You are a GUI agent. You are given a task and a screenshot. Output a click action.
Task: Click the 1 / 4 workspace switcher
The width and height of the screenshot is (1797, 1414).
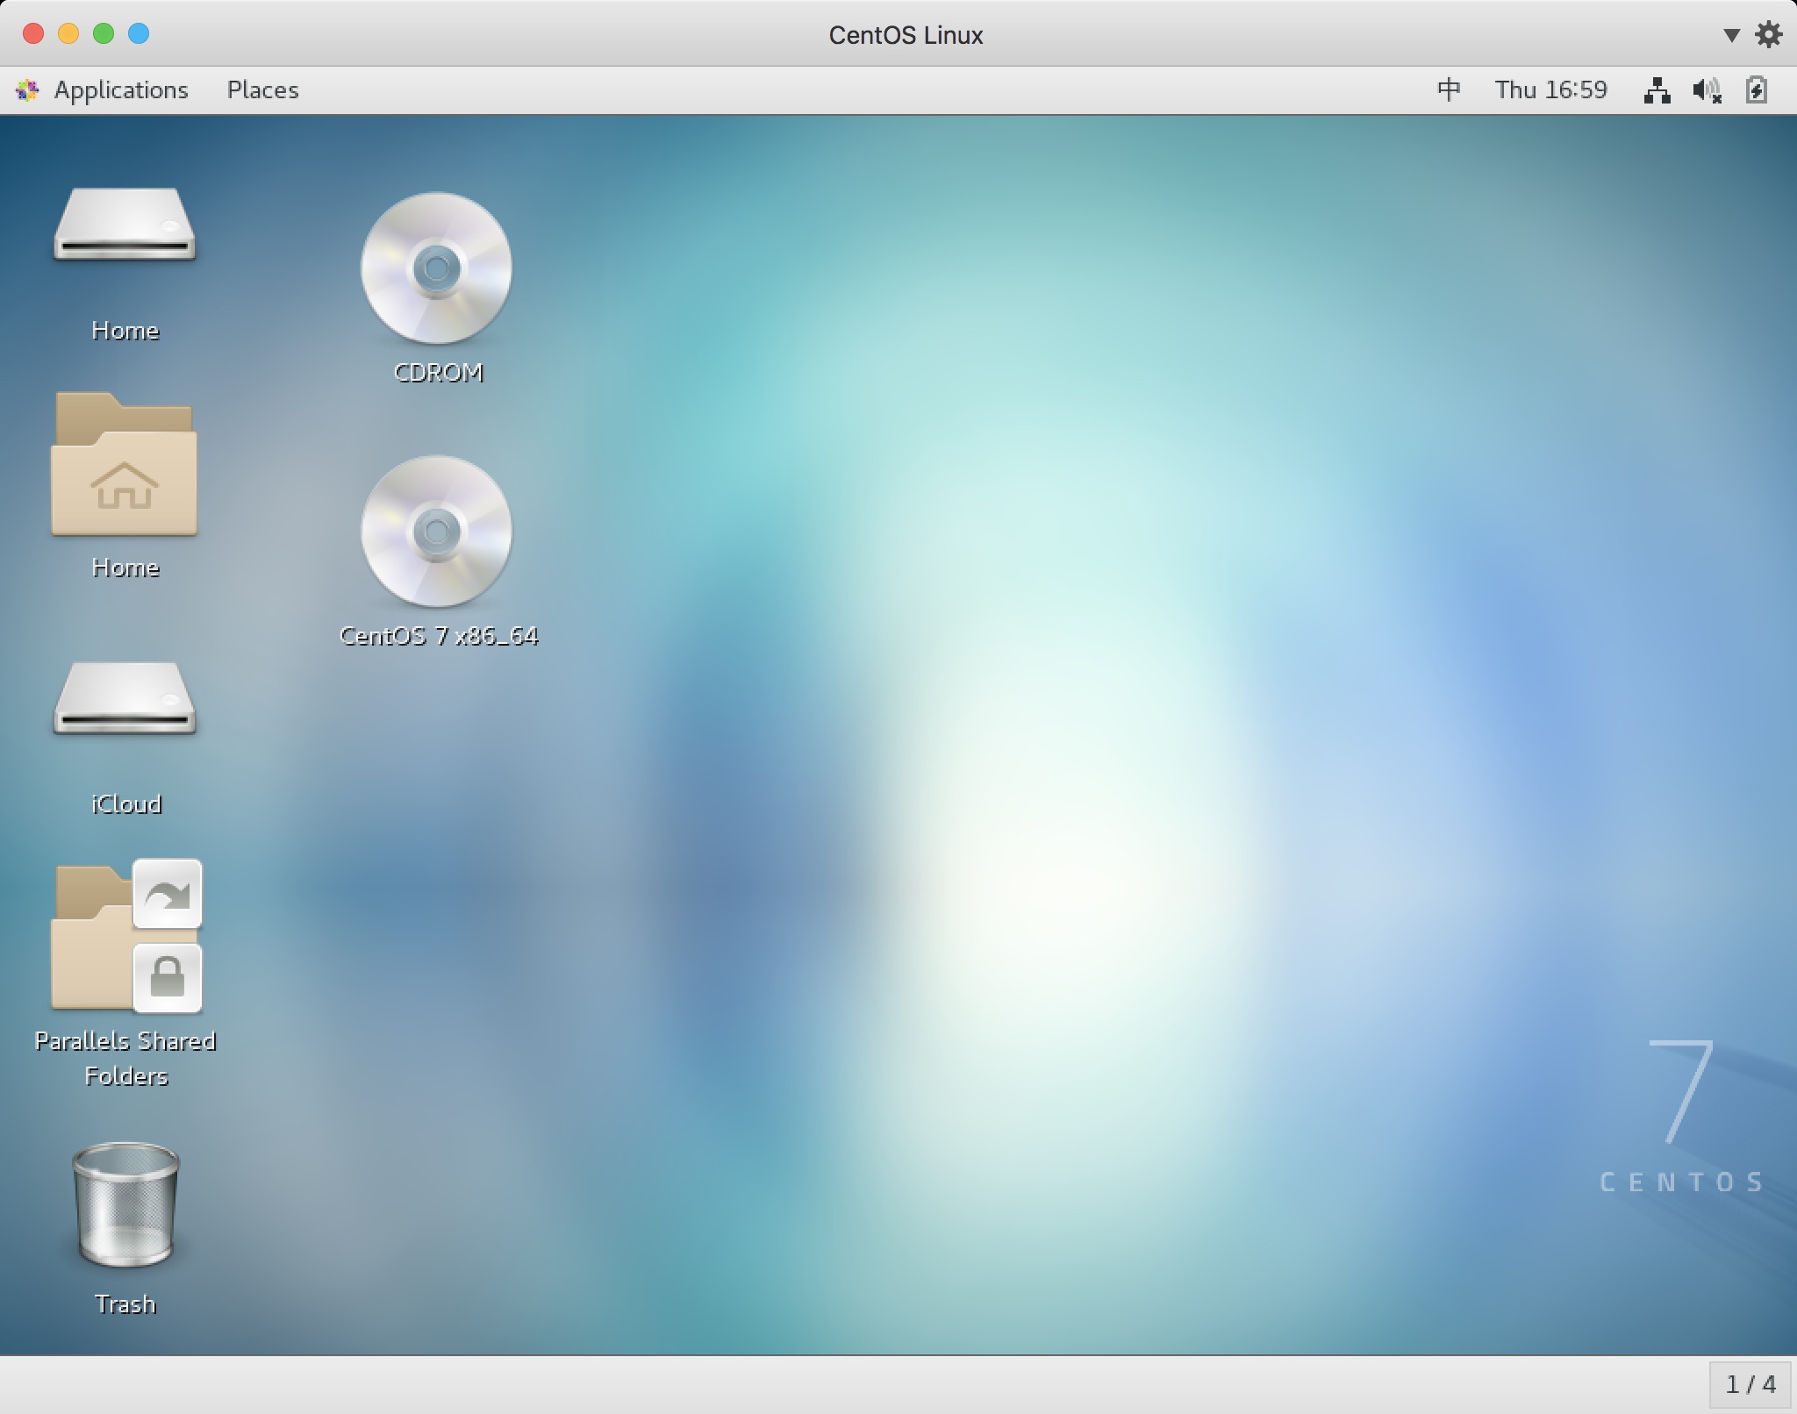(x=1750, y=1384)
